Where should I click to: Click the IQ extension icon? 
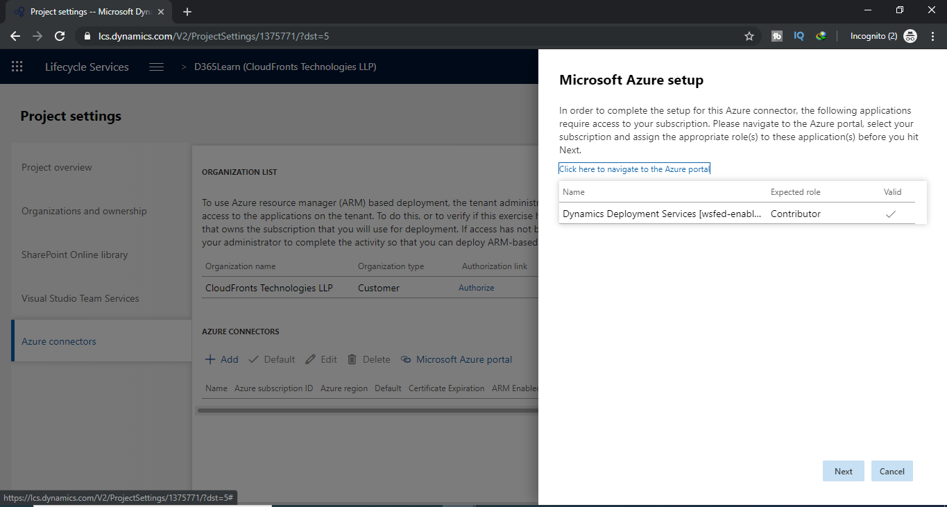(799, 35)
